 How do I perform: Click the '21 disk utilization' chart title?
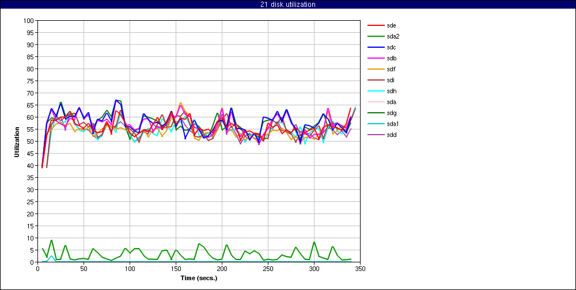tap(287, 5)
